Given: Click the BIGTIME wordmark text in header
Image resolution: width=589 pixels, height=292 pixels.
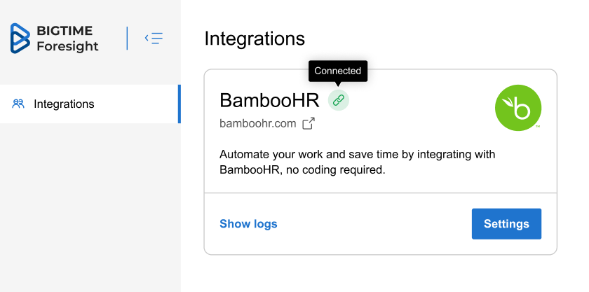Looking at the screenshot, I should point(65,31).
